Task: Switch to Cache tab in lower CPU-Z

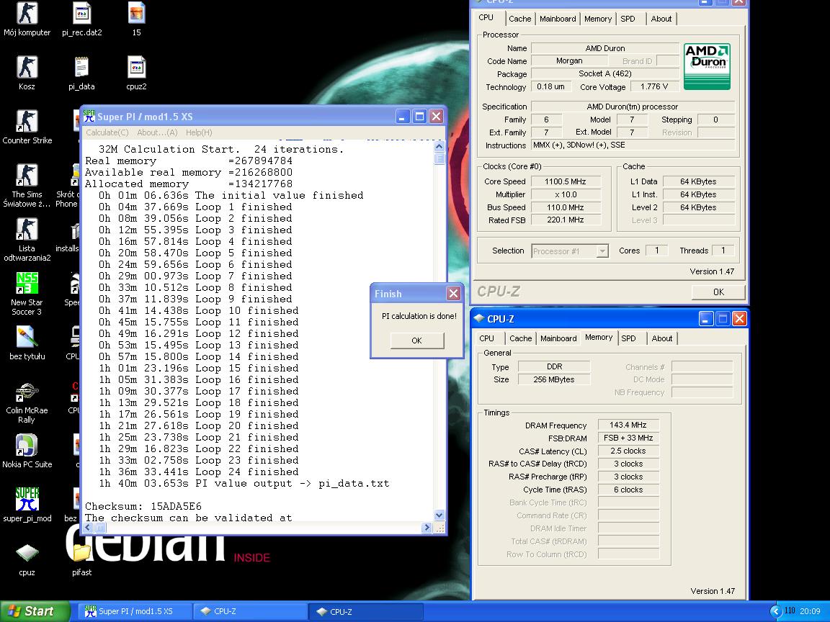Action: [x=520, y=338]
